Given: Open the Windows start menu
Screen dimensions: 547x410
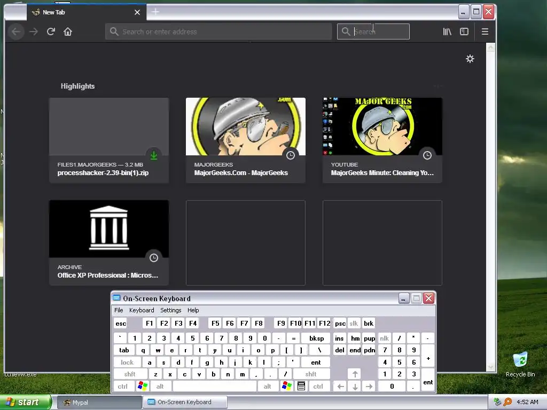Looking at the screenshot, I should coord(25,402).
